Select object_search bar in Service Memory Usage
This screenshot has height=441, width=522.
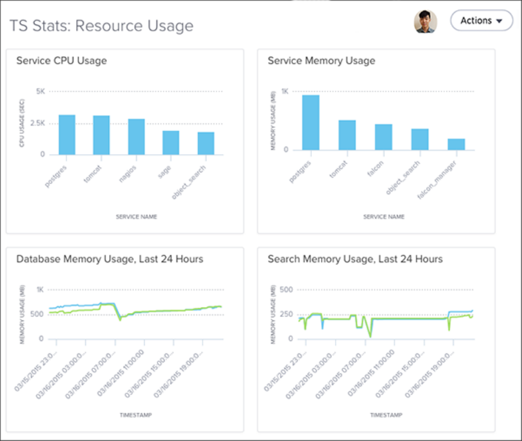pyautogui.click(x=420, y=139)
